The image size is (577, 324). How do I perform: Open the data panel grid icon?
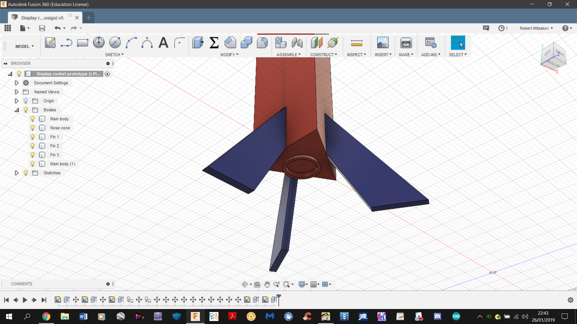pyautogui.click(x=8, y=28)
